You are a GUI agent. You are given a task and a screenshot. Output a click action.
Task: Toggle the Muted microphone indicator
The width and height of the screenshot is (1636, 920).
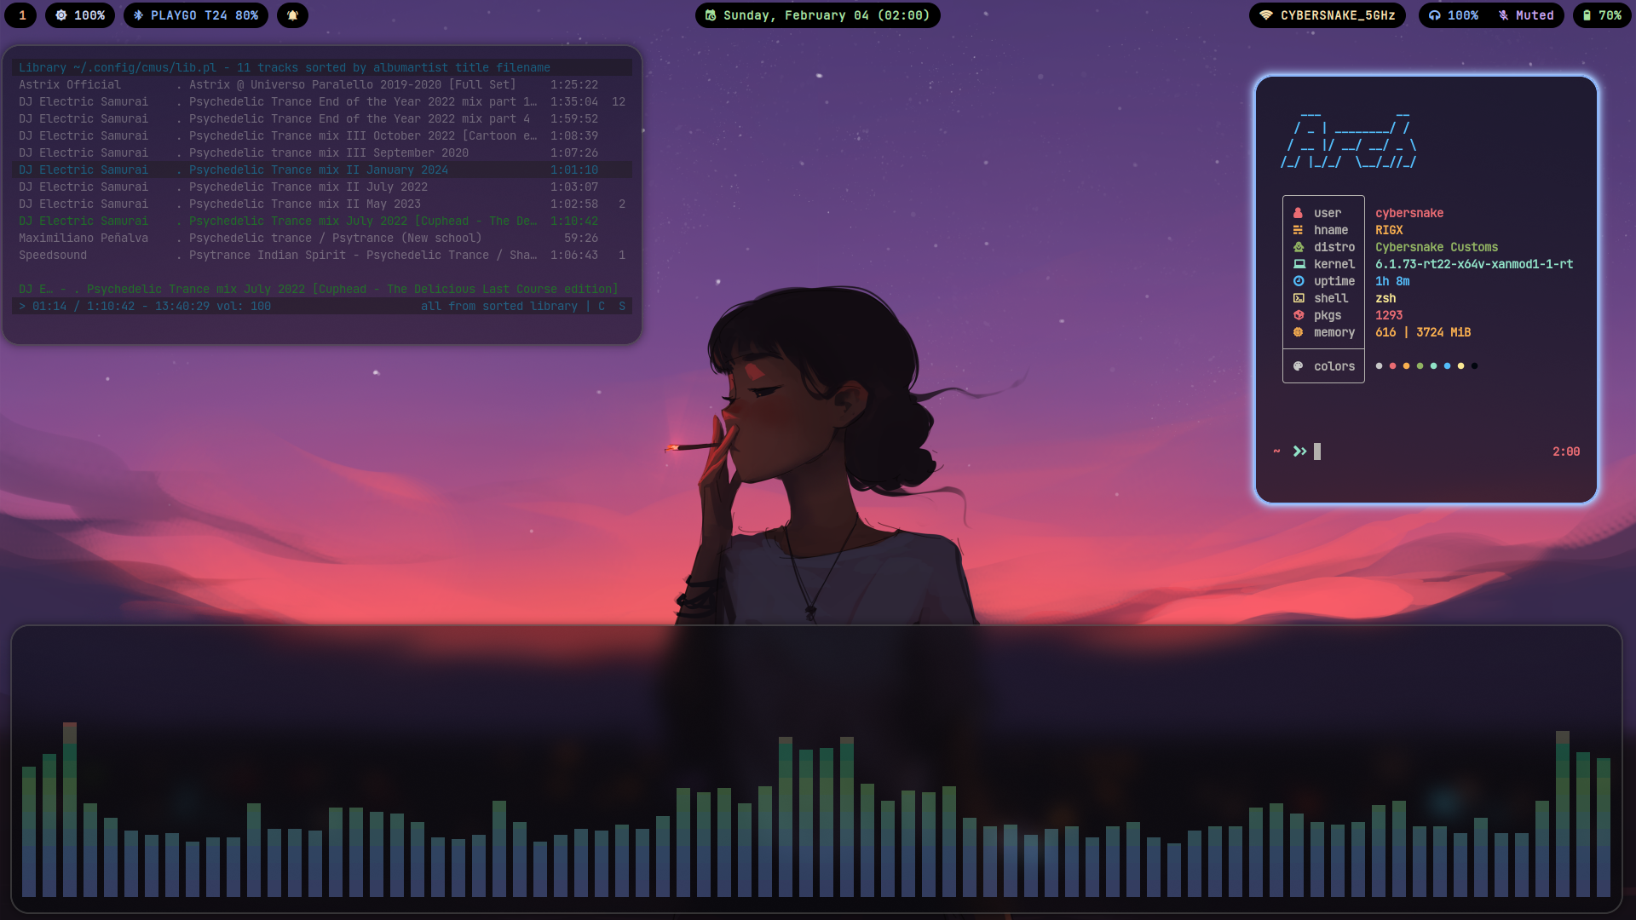click(x=1526, y=15)
